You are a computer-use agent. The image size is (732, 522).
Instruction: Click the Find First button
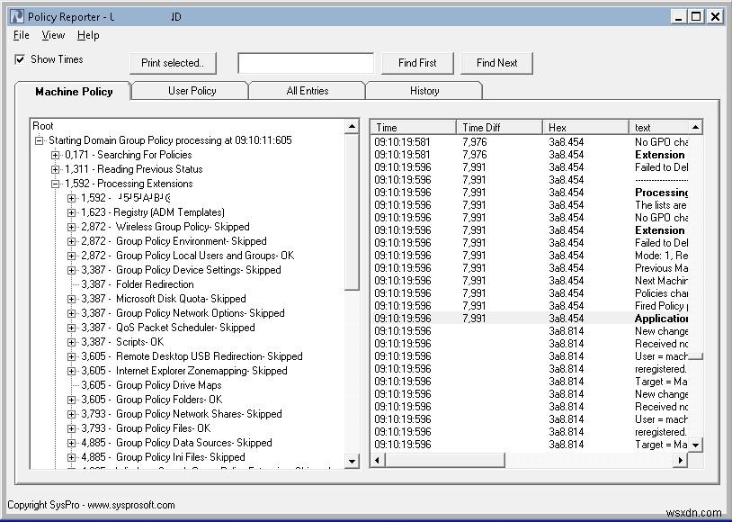(417, 62)
